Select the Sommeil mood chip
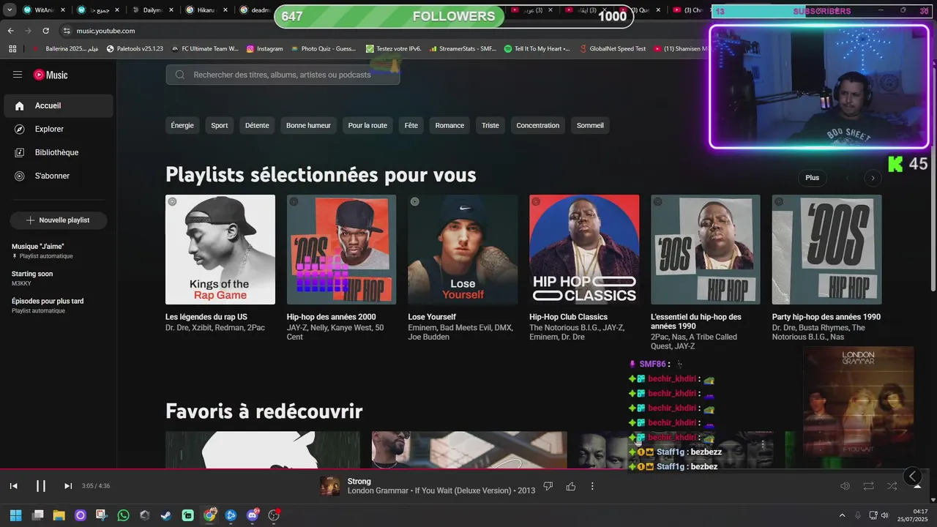The height and width of the screenshot is (527, 937). pyautogui.click(x=590, y=125)
